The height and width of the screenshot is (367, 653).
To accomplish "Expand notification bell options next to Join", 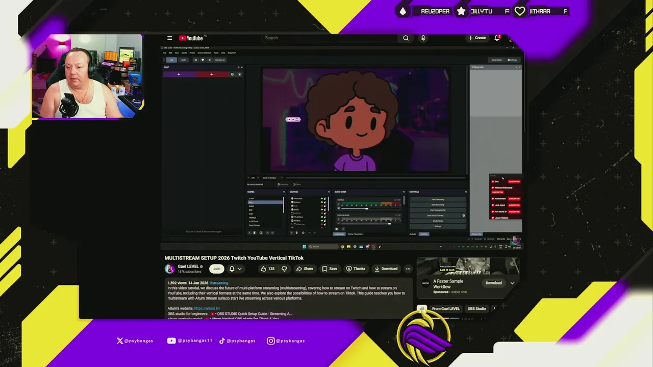I will tap(239, 269).
